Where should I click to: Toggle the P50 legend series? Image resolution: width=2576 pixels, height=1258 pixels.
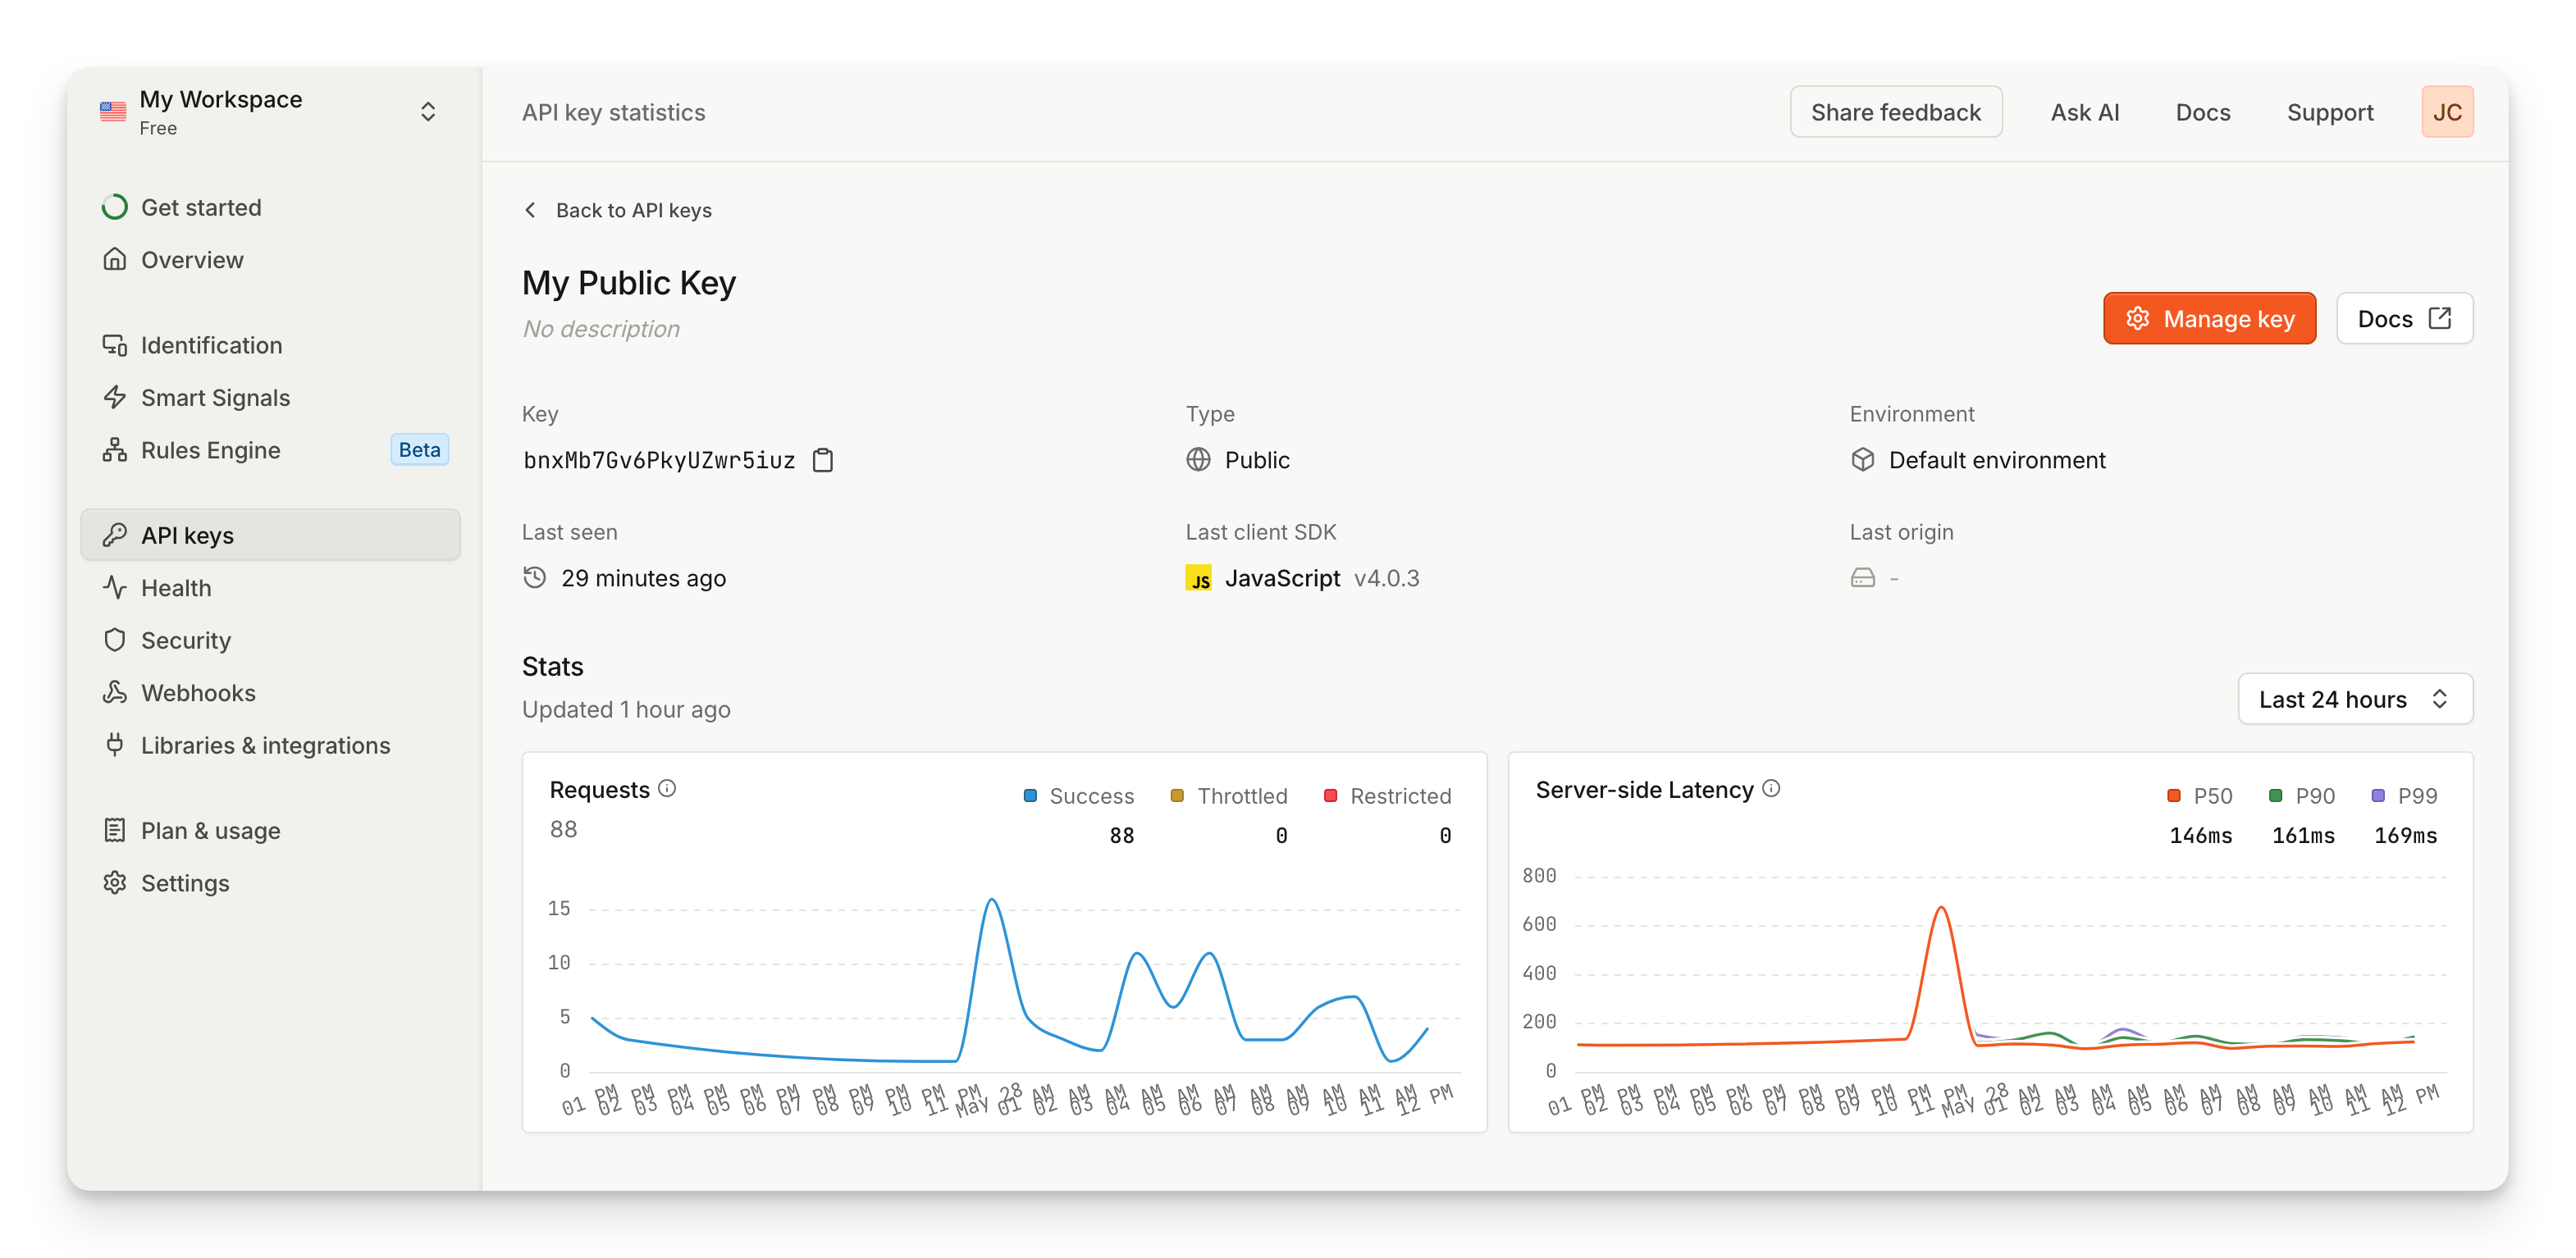point(2199,796)
